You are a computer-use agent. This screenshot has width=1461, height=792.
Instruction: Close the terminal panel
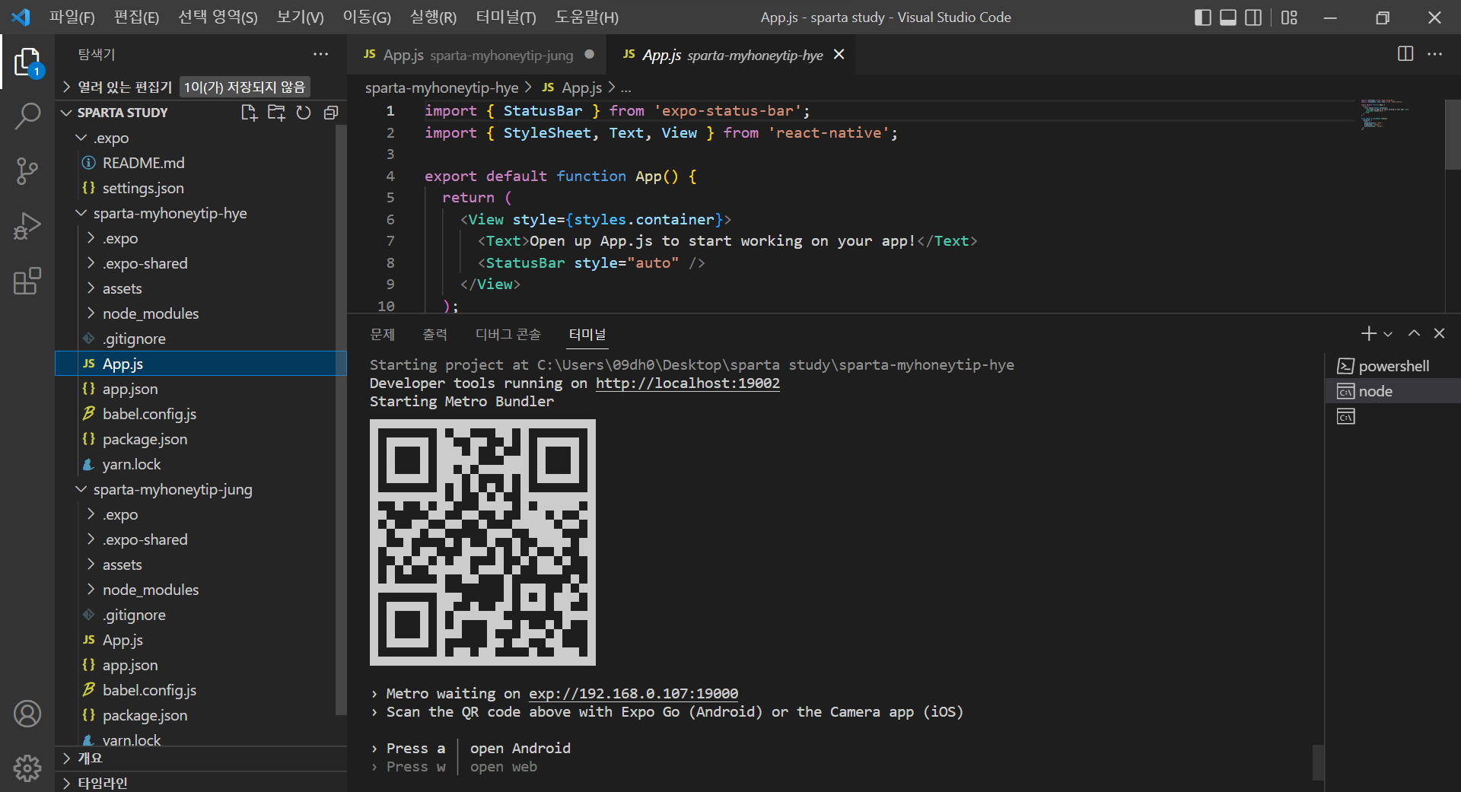point(1439,333)
